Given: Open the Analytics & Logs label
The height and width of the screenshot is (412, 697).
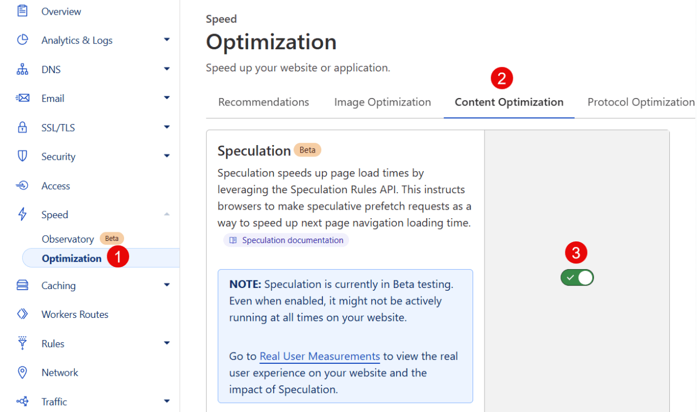Looking at the screenshot, I should coord(77,40).
